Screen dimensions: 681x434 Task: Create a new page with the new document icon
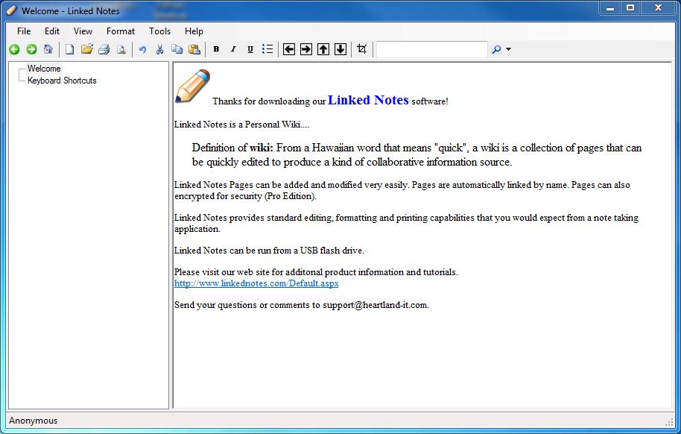[x=69, y=48]
